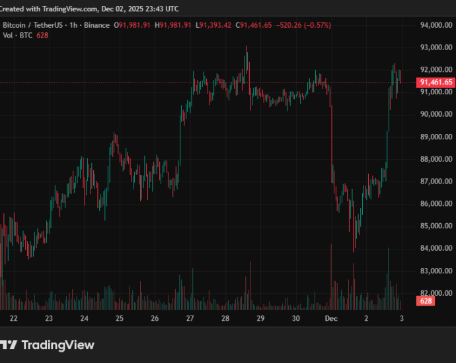This screenshot has height=363, width=456.
Task: Click the 84,000.00 price axis label
Action: point(436,248)
